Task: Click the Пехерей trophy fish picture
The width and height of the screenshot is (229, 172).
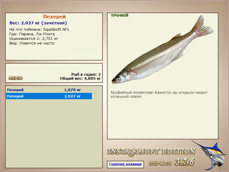Action: (162, 49)
